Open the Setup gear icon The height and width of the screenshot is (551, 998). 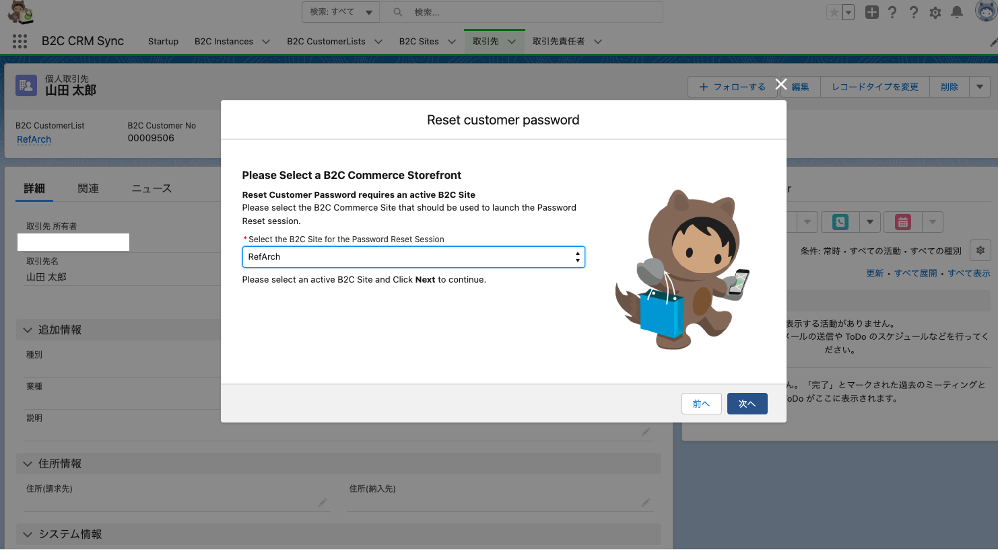pyautogui.click(x=935, y=12)
